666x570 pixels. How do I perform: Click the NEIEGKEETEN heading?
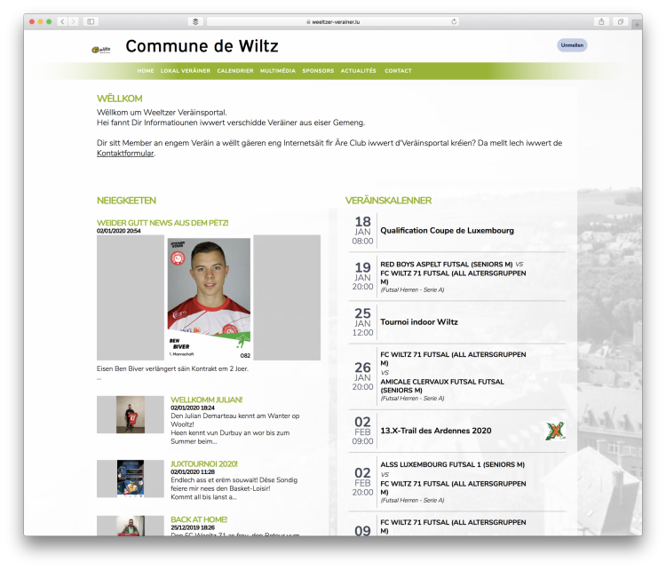pyautogui.click(x=126, y=201)
